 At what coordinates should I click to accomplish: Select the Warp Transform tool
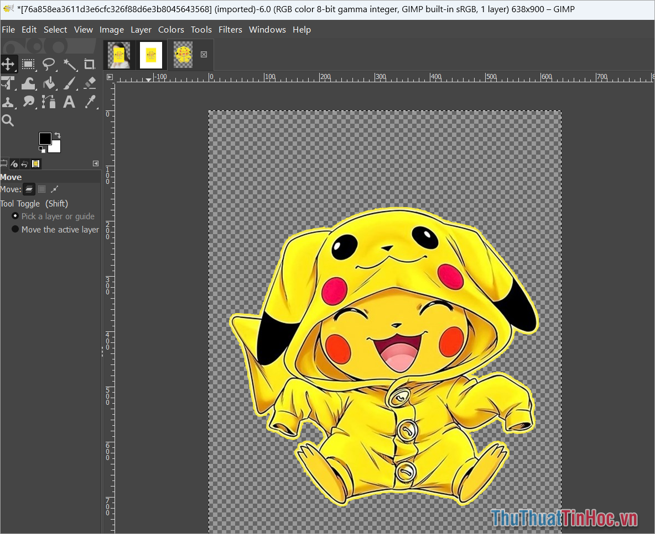[x=28, y=83]
